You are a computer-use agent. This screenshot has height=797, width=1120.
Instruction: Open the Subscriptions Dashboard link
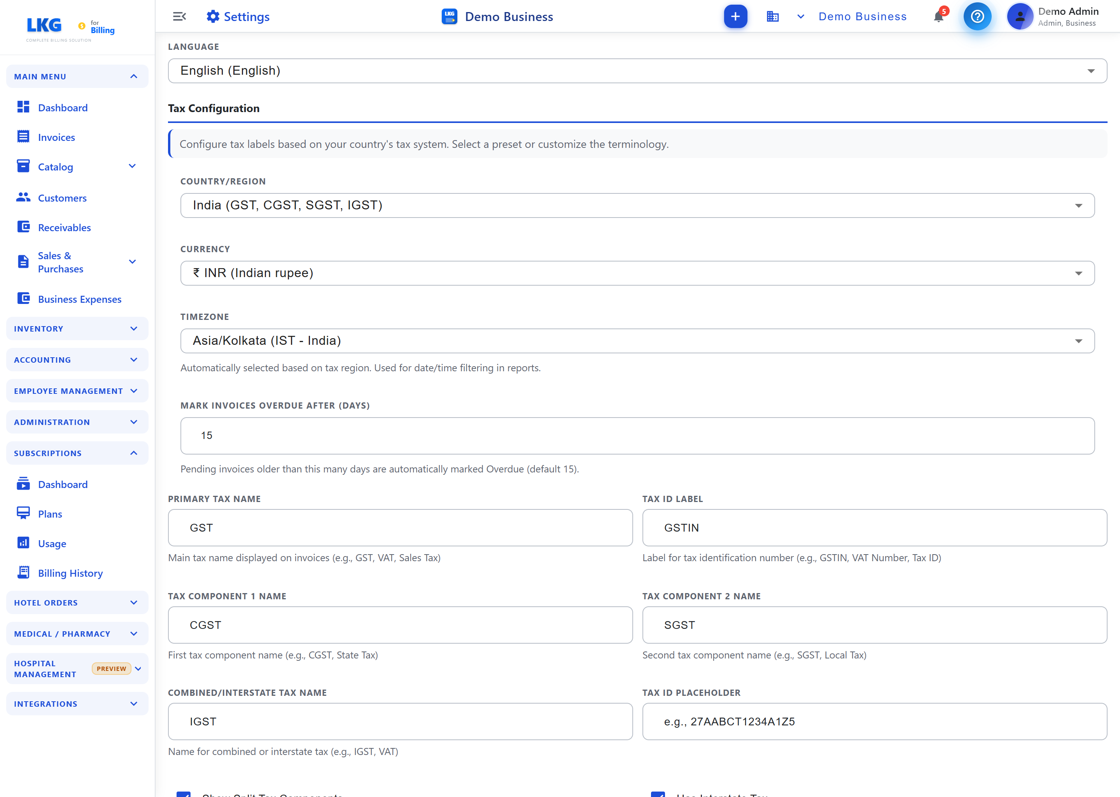click(63, 485)
